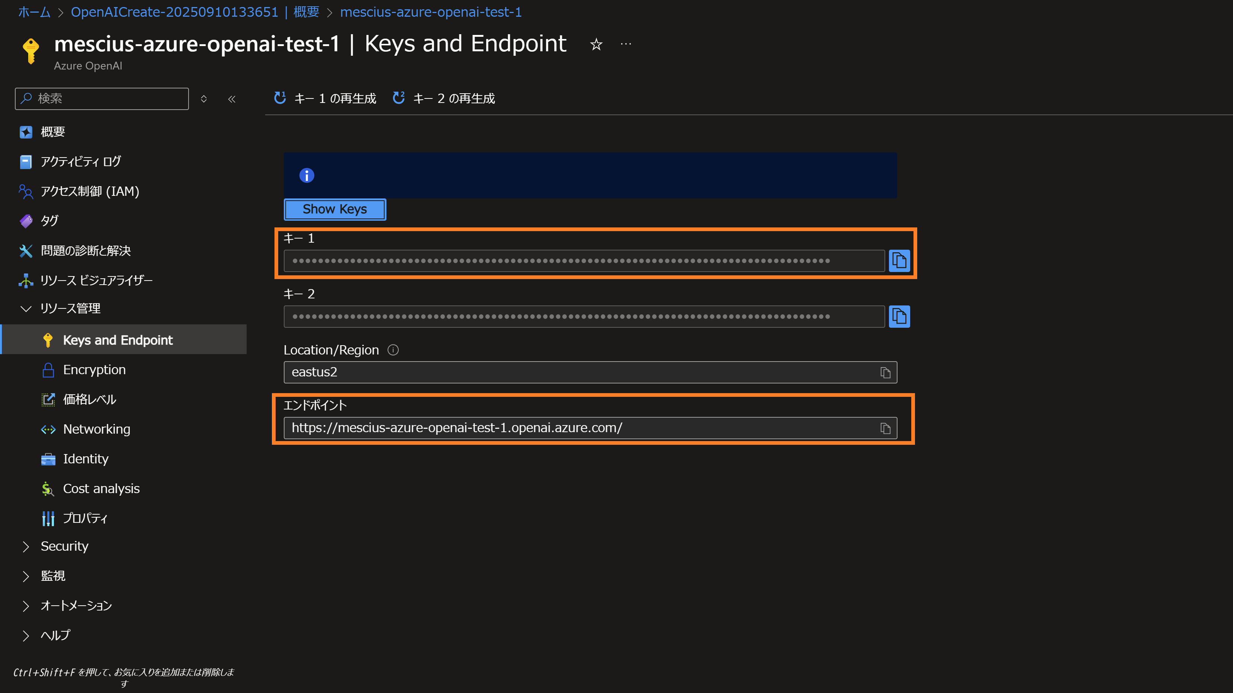This screenshot has width=1233, height=693.
Task: Open the Encryption menu item
Action: click(123, 370)
